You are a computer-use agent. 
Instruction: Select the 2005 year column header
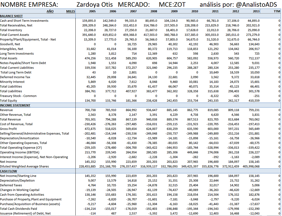tap(92, 11)
